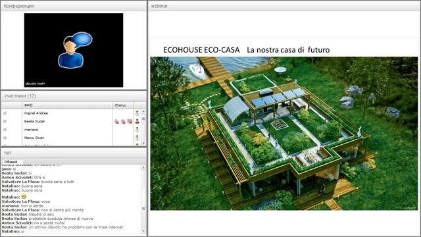Click the Конференция panel header
This screenshot has height=237, width=421.
[74, 6]
